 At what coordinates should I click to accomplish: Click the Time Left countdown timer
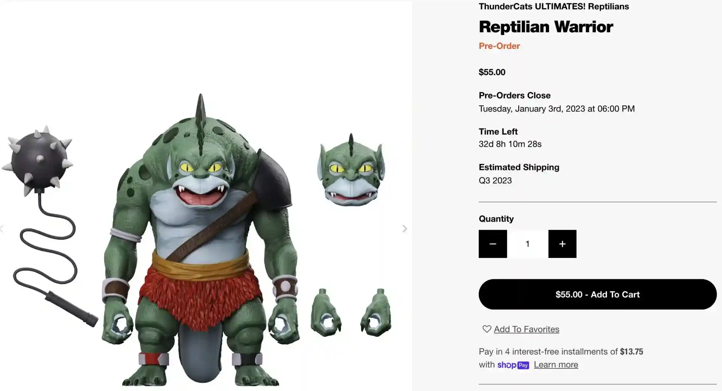510,144
